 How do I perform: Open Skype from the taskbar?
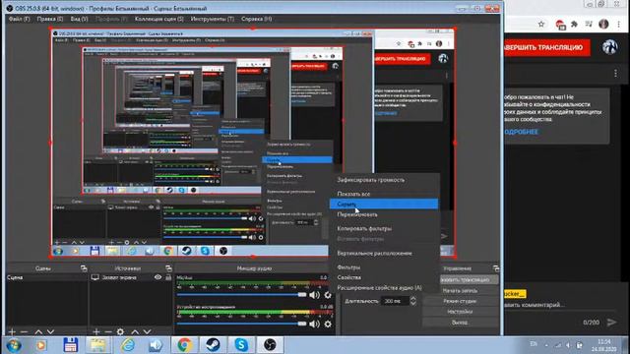[x=241, y=345]
